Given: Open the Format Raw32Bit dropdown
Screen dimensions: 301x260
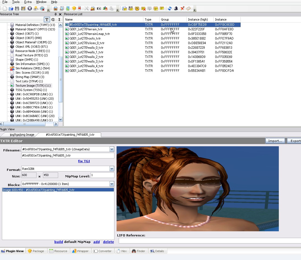Looking at the screenshot, I should click(x=112, y=169).
